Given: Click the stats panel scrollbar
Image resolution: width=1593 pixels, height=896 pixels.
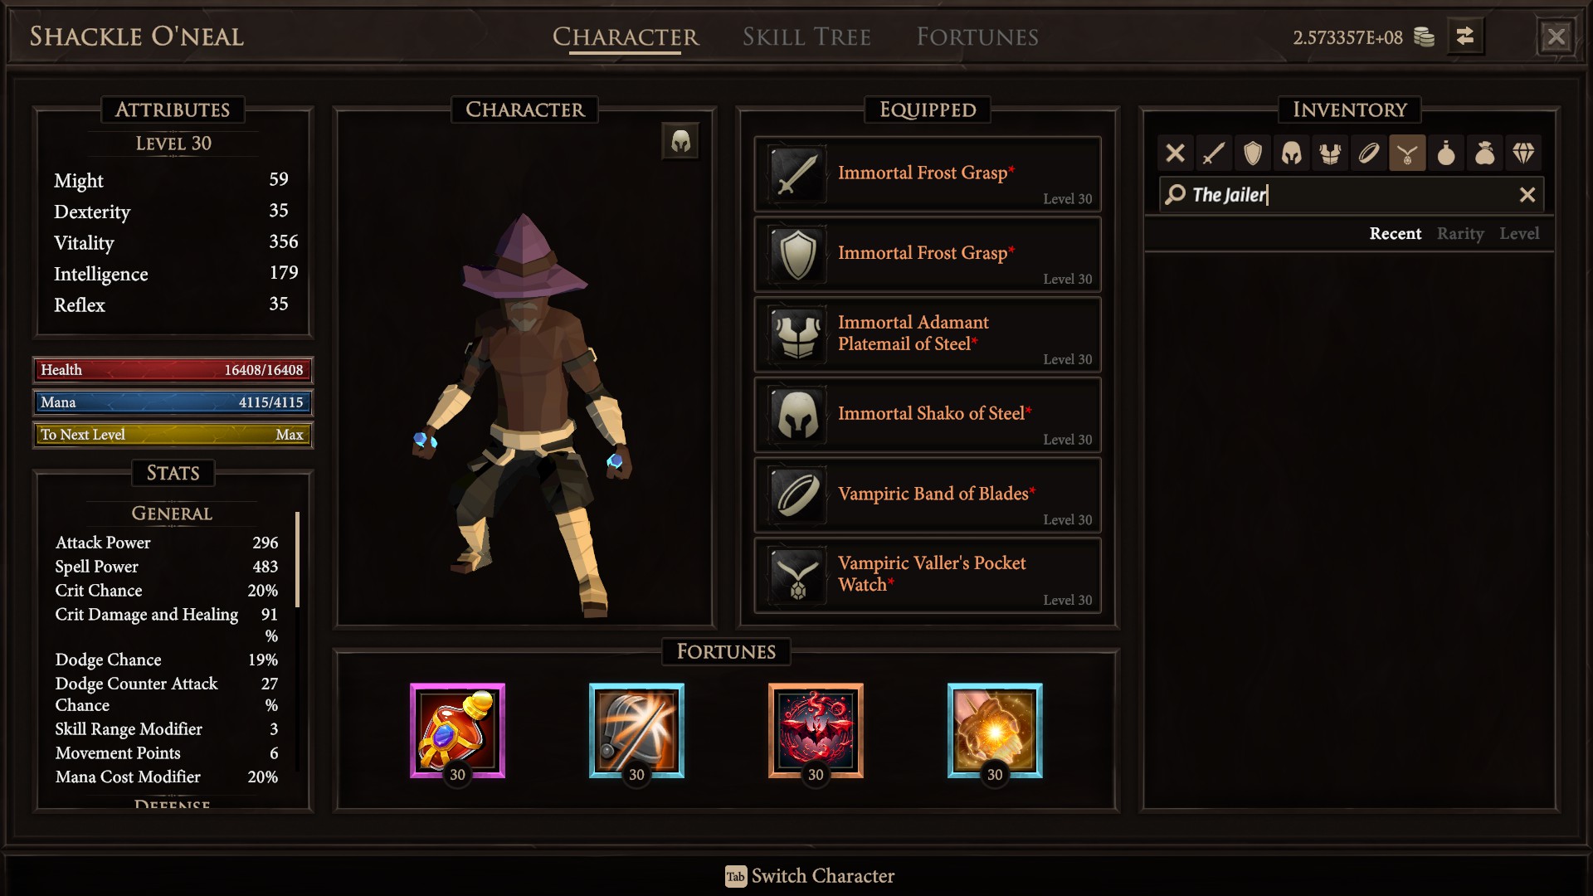Looking at the screenshot, I should (x=297, y=559).
